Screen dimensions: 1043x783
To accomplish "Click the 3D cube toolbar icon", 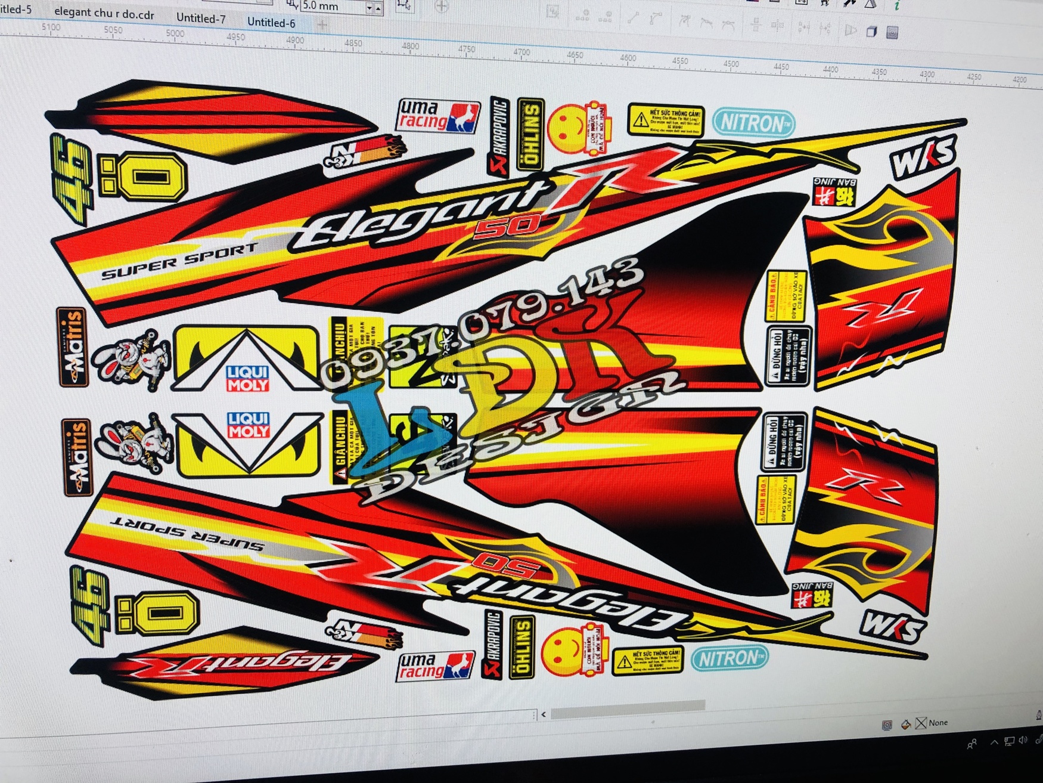I will pyautogui.click(x=871, y=31).
